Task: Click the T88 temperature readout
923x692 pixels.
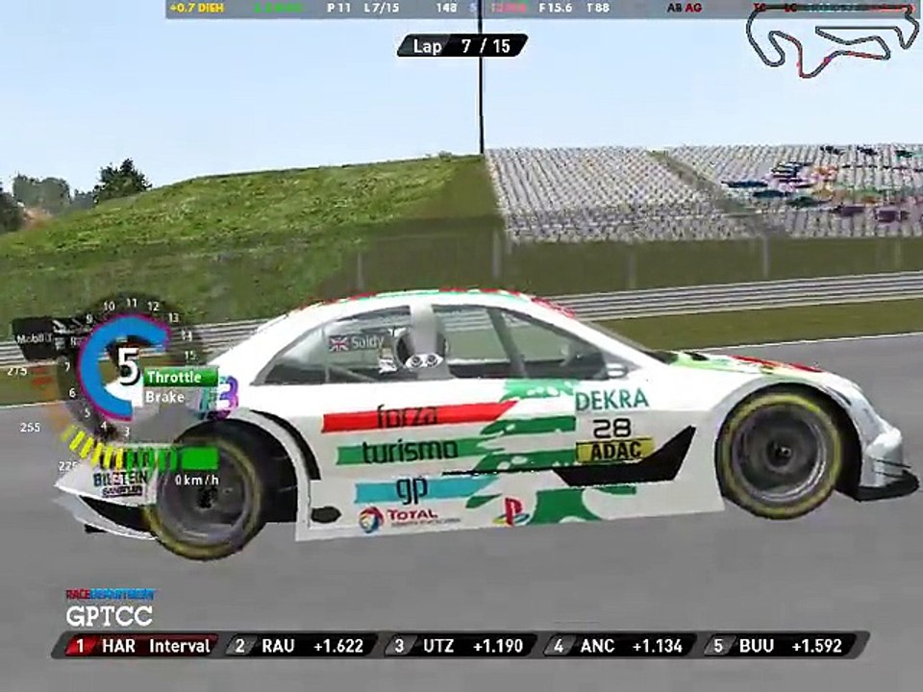Action: click(x=597, y=9)
